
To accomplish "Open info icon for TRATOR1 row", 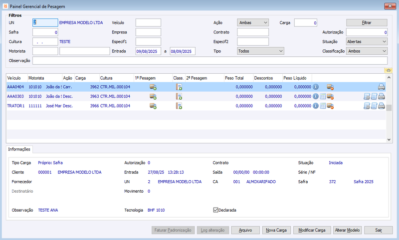I will click(x=316, y=106).
